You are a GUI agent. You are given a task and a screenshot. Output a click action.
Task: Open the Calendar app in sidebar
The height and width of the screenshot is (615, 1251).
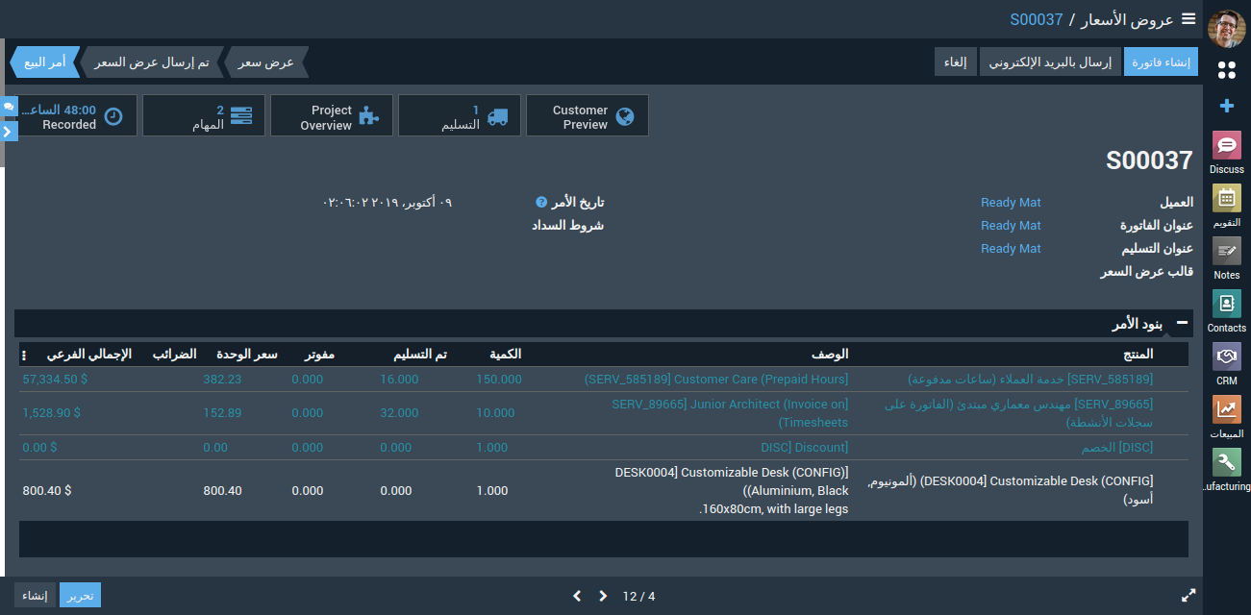click(x=1226, y=199)
